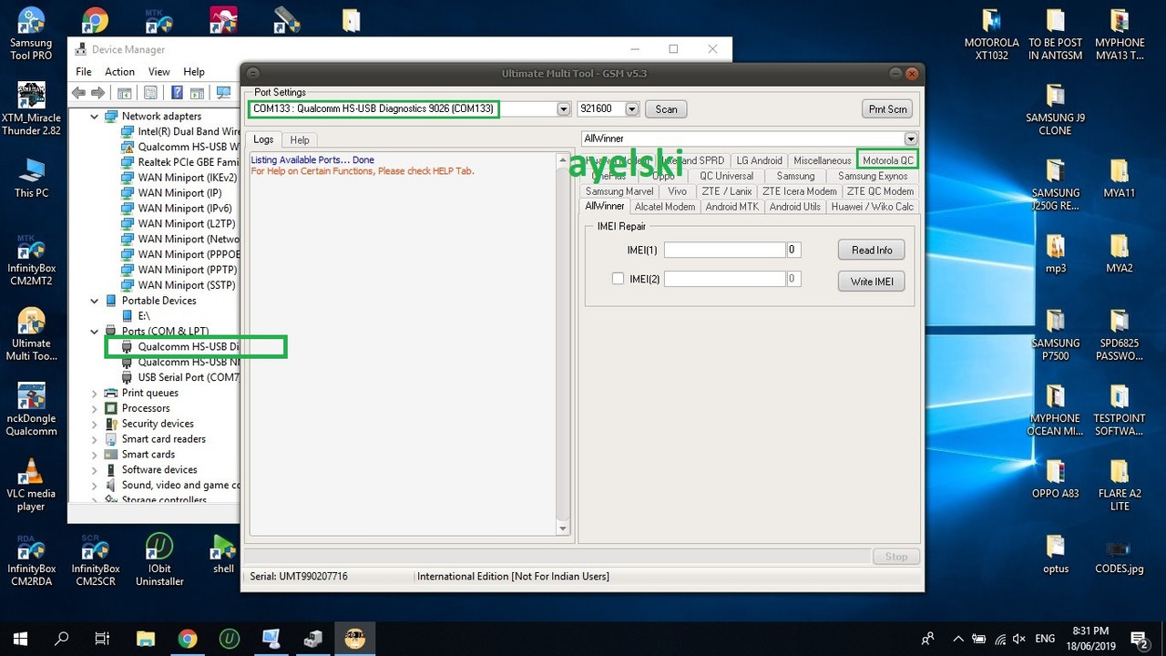This screenshot has height=656, width=1166.
Task: Open the Samsung Tool PRO desktop shortcut
Action: pyautogui.click(x=31, y=34)
